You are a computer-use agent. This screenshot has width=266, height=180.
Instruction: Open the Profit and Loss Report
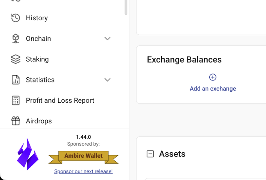pos(61,100)
